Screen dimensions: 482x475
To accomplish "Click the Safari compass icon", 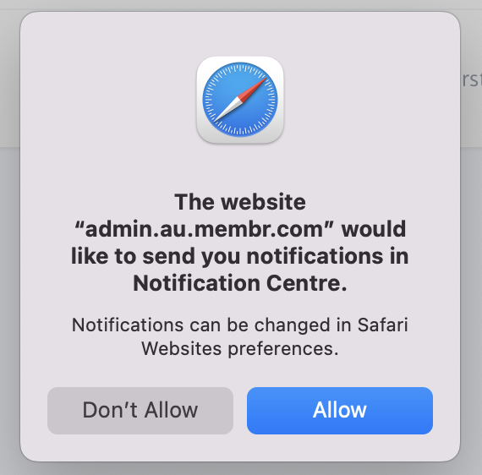I will [240, 100].
